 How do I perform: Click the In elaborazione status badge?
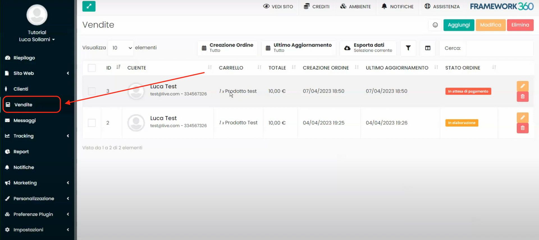(x=462, y=123)
